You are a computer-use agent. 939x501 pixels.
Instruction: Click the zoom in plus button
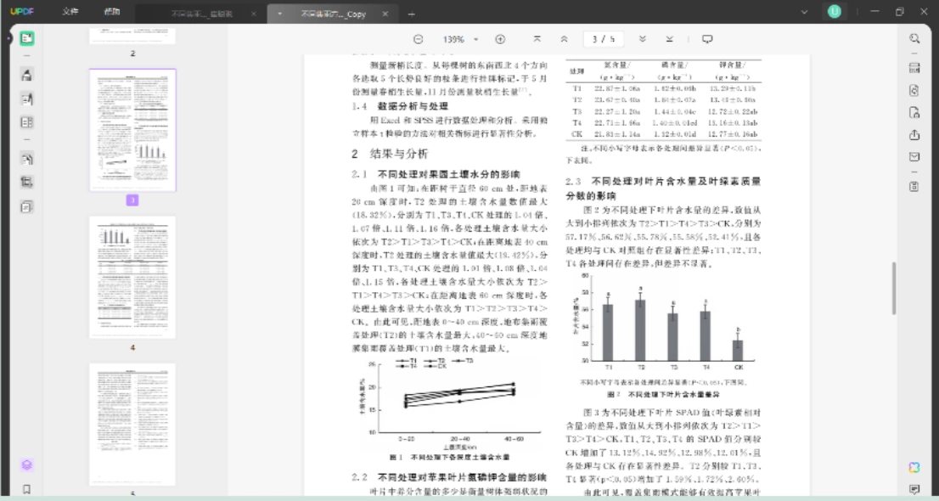click(x=500, y=39)
